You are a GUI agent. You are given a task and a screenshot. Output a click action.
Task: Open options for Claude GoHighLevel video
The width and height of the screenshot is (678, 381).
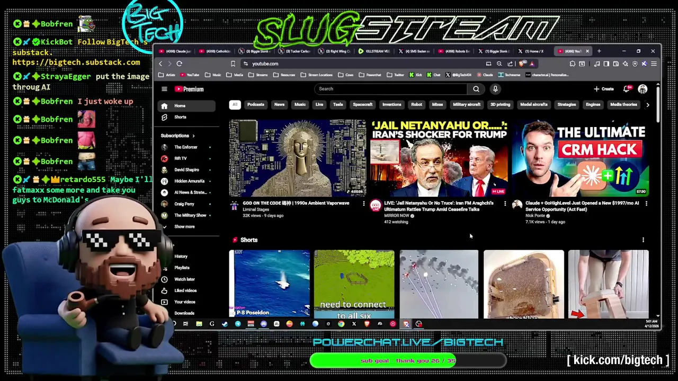tap(646, 204)
